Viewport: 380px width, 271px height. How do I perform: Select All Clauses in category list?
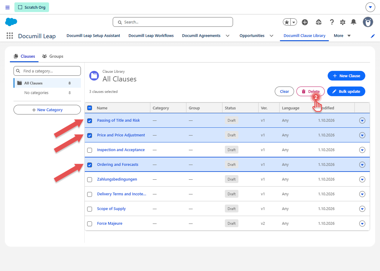click(47, 83)
